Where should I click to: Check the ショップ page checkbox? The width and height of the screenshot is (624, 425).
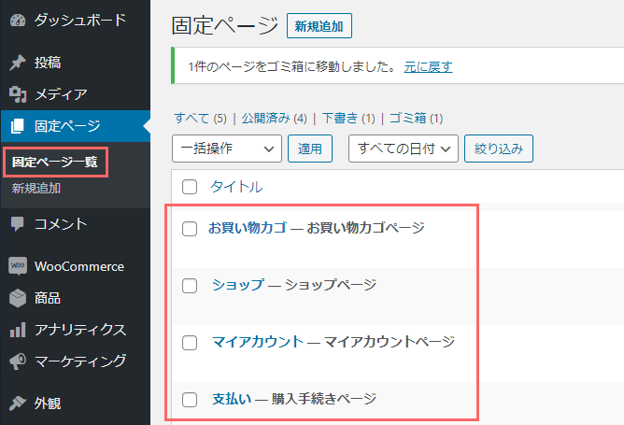[x=190, y=286]
